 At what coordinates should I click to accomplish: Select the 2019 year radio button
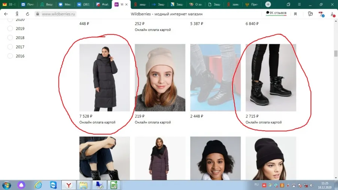pos(10,29)
